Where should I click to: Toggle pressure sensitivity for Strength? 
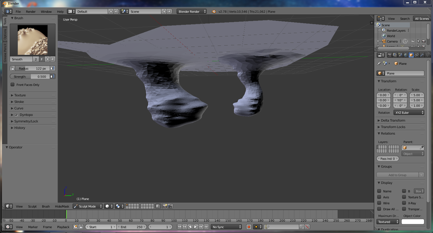[53, 76]
